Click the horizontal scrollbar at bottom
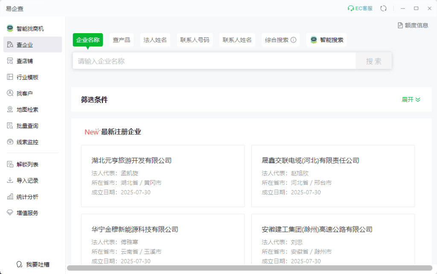The height and width of the screenshot is (274, 437). point(250,268)
